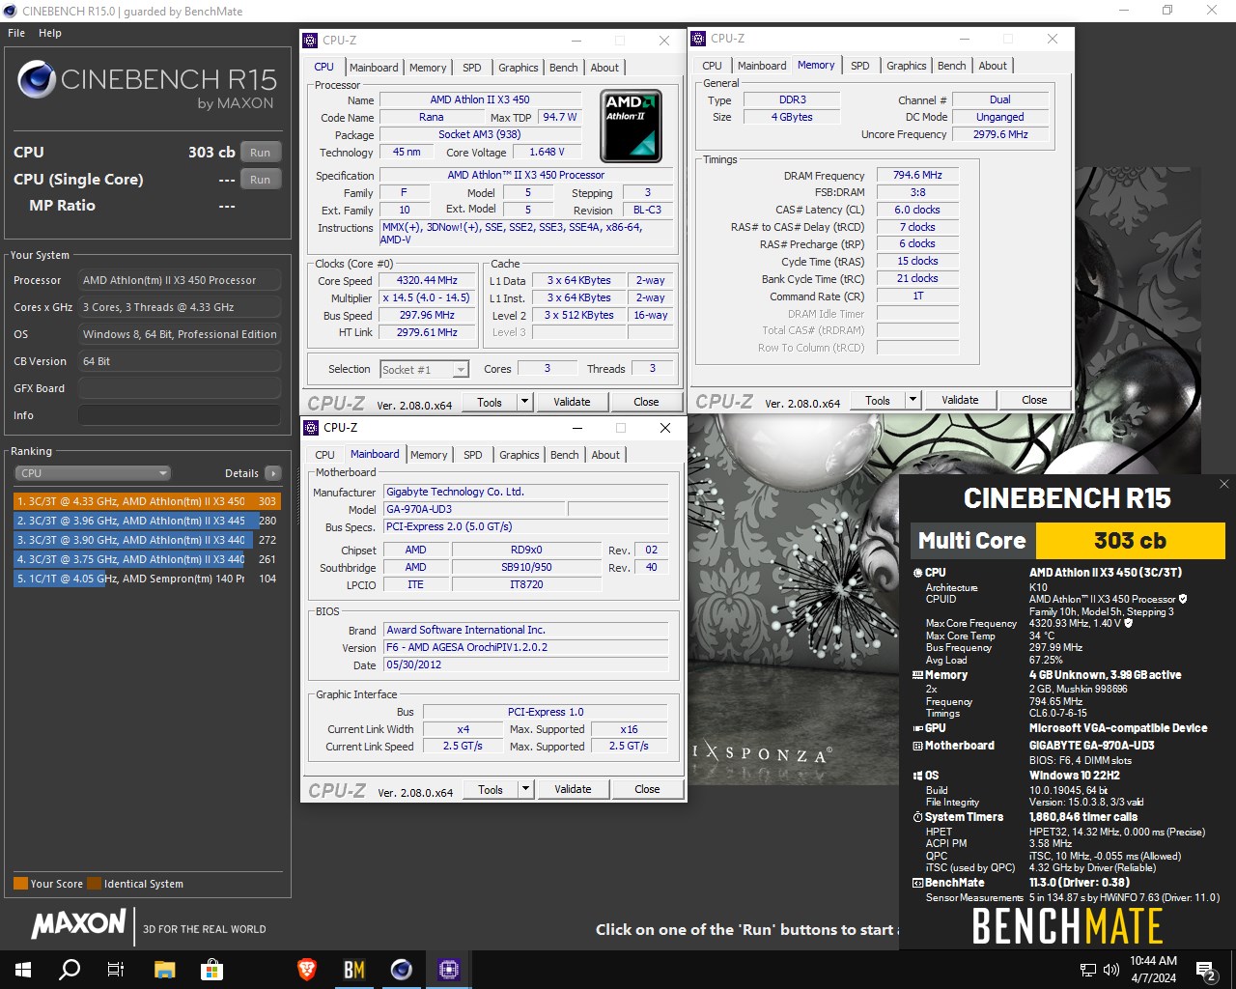The height and width of the screenshot is (989, 1236).
Task: Click the Cinebench logo sphere icon
Action: 37,79
